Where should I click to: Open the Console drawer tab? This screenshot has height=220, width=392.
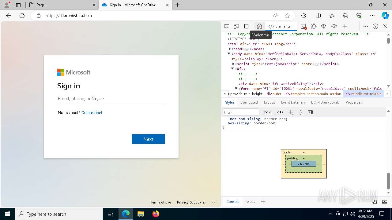(x=233, y=202)
